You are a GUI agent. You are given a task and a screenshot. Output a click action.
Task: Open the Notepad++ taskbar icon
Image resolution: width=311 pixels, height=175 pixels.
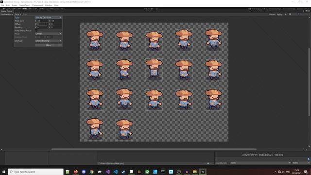(x=68, y=172)
